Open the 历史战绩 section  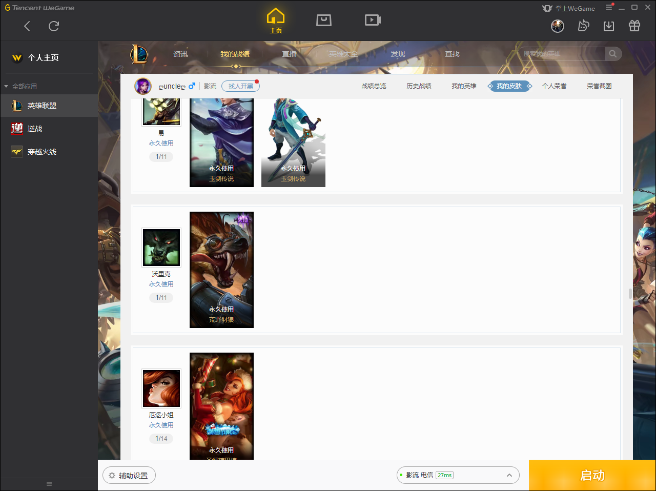pyautogui.click(x=419, y=86)
